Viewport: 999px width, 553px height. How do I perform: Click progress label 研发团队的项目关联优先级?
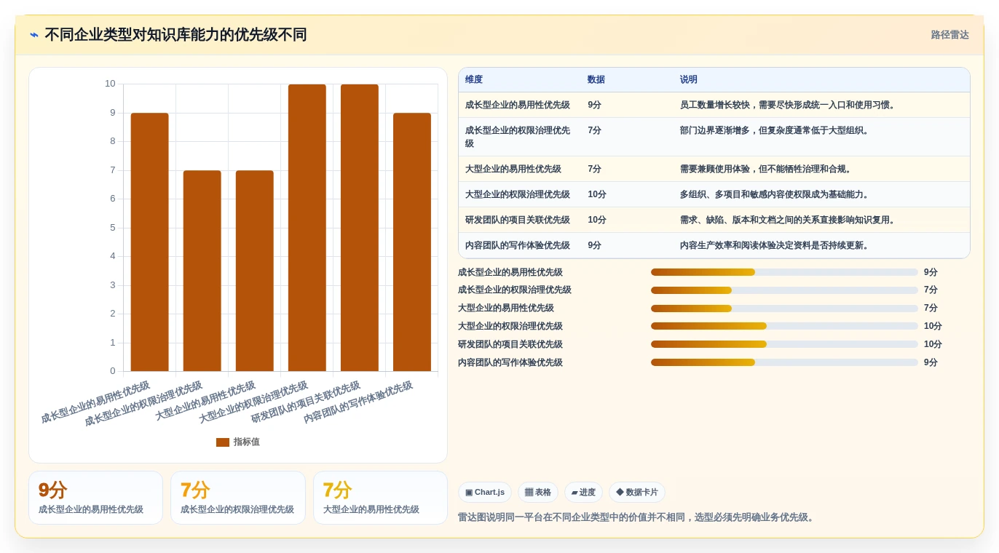coord(510,344)
